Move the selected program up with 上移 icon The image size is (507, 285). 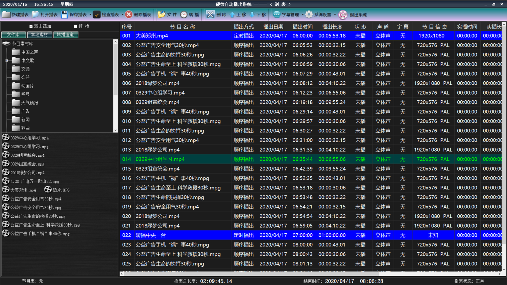click(233, 14)
